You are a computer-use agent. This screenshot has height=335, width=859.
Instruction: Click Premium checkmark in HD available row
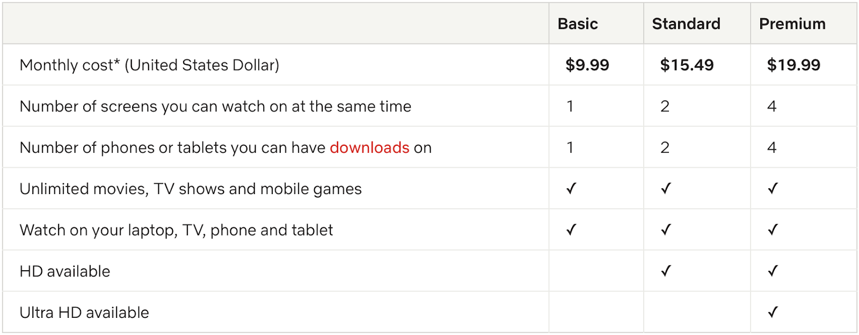point(773,271)
